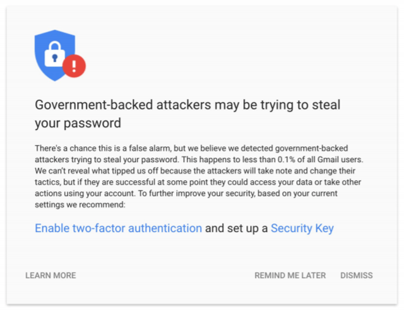
Task: Click the word 'authentication' in the blue link
Action: pos(165,228)
